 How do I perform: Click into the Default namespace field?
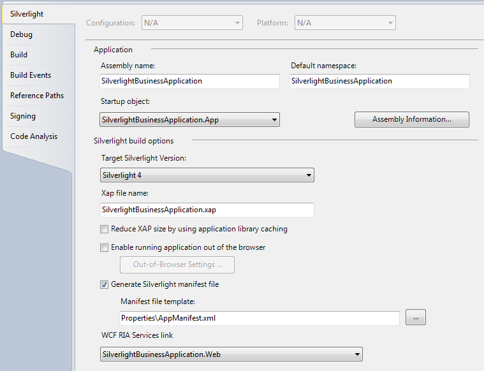click(x=379, y=81)
